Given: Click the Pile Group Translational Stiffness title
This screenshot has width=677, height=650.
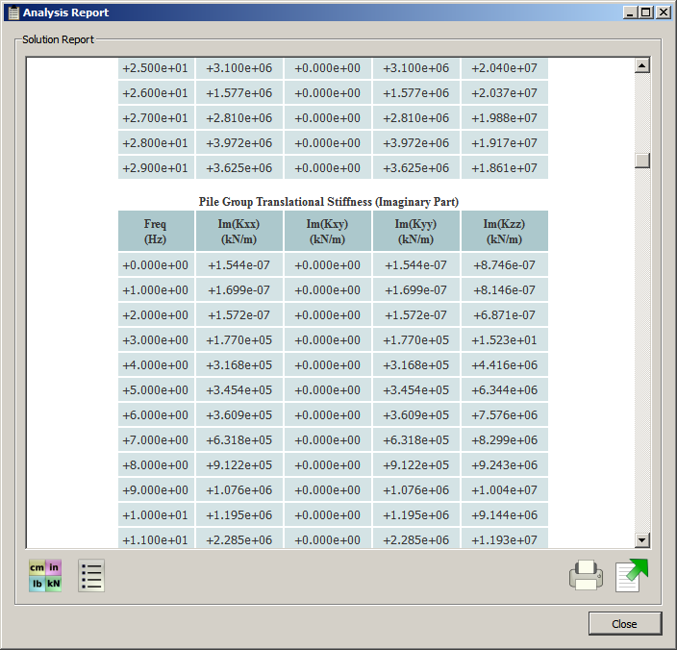Looking at the screenshot, I should point(328,202).
